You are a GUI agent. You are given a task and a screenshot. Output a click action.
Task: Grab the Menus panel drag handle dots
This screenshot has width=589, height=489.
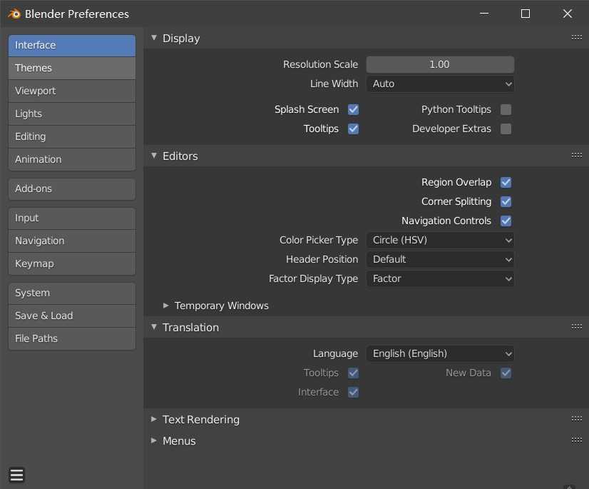point(577,440)
